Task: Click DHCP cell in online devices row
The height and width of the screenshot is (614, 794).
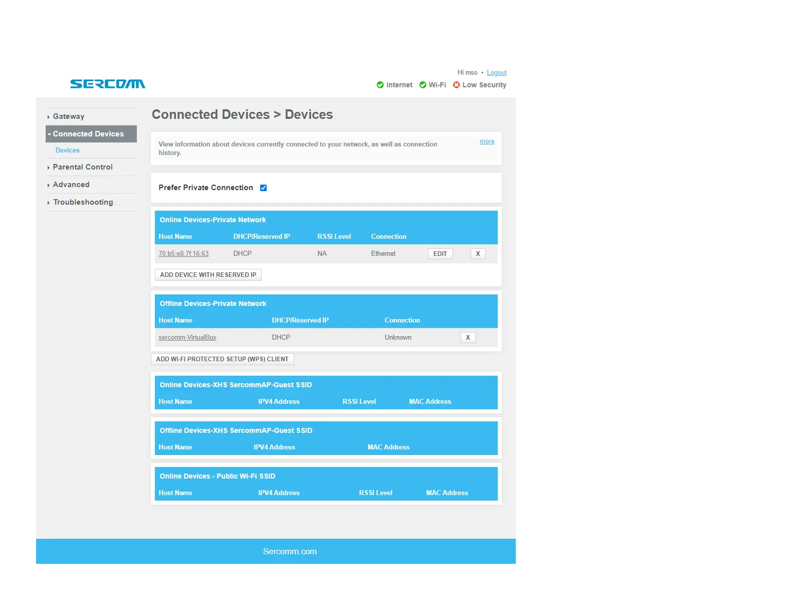Action: pos(243,254)
